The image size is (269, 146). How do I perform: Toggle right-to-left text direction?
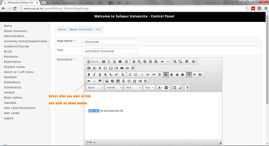tap(195, 75)
